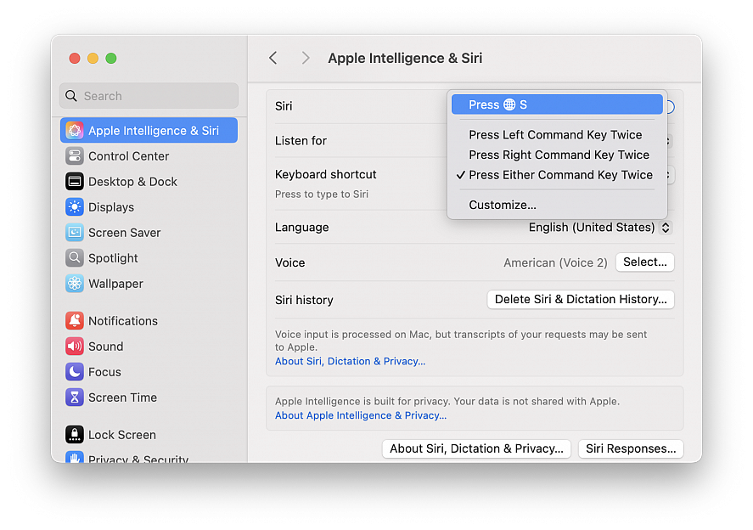Go back with the left chevron

tap(273, 58)
